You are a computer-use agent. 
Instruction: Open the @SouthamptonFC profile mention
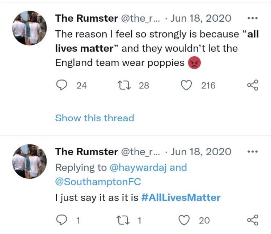pos(98,182)
